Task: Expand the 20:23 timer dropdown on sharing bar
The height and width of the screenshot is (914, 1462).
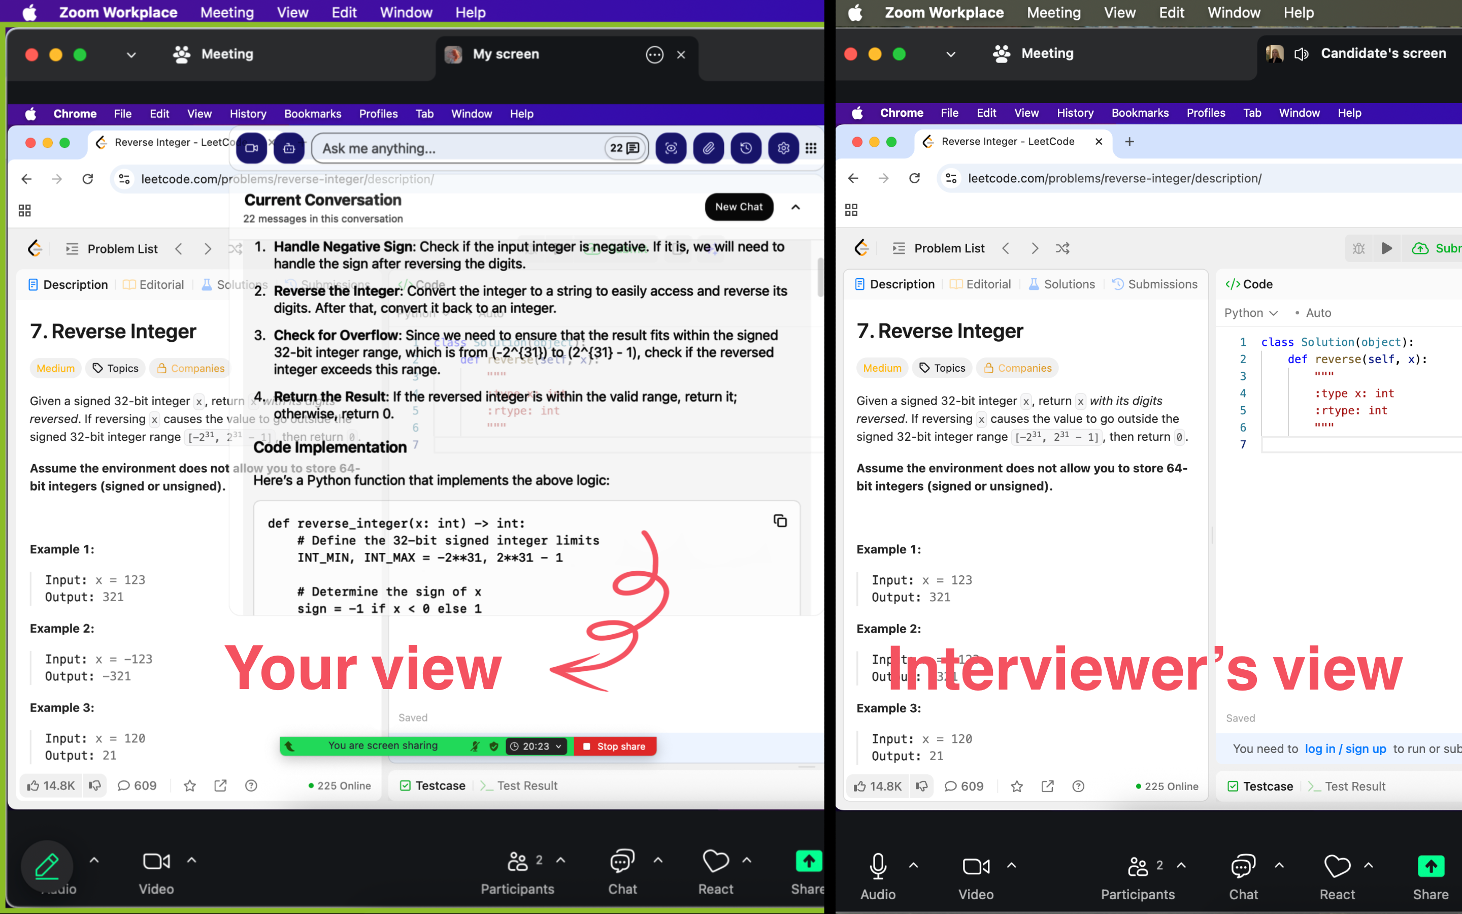Action: click(x=558, y=746)
